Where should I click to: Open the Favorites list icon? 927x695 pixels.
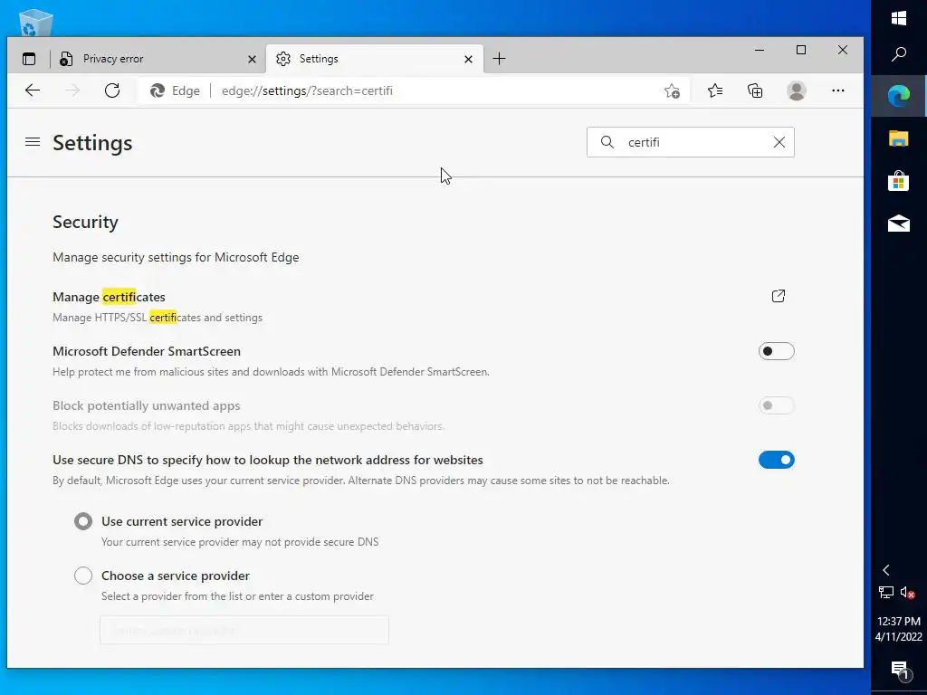click(715, 90)
